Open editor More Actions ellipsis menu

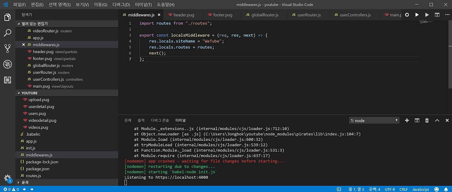[447, 15]
